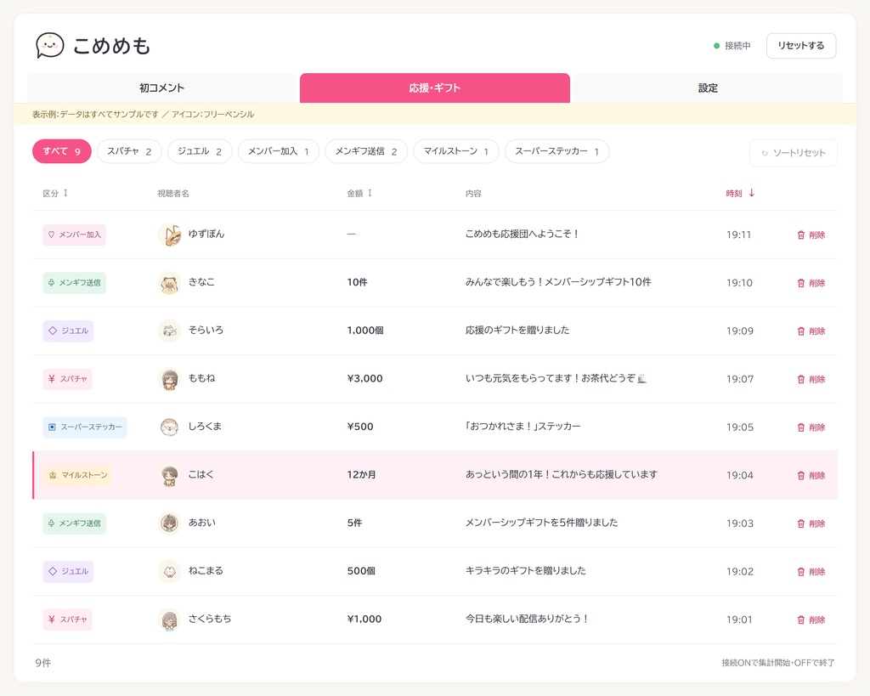The width and height of the screenshot is (870, 696).
Task: Delete the そらいろ row at 19:09
Action: point(811,331)
